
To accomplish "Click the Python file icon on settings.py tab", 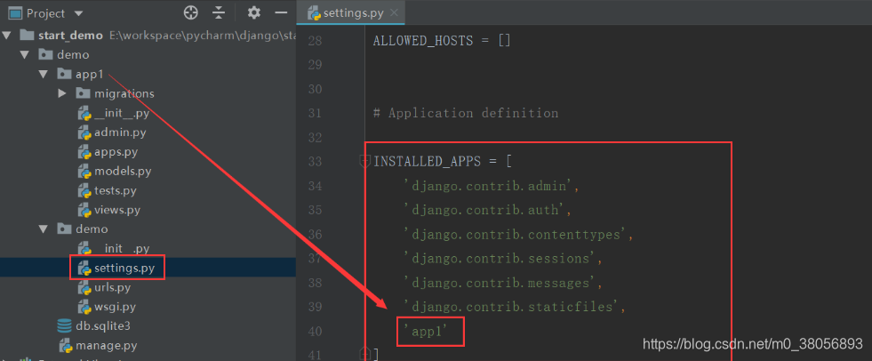I will (314, 13).
